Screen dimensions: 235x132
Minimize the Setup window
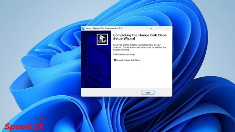(151, 28)
